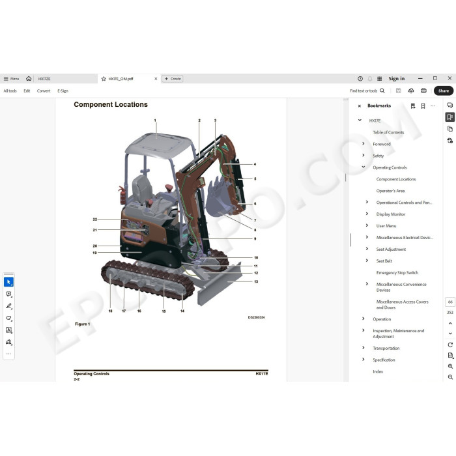456x456 pixels.
Task: Open Bookmarks panel options menu
Action: pos(433,106)
